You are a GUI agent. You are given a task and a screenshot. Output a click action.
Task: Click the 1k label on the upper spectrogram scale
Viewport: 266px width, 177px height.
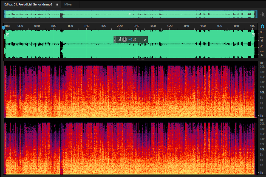[x=261, y=116]
